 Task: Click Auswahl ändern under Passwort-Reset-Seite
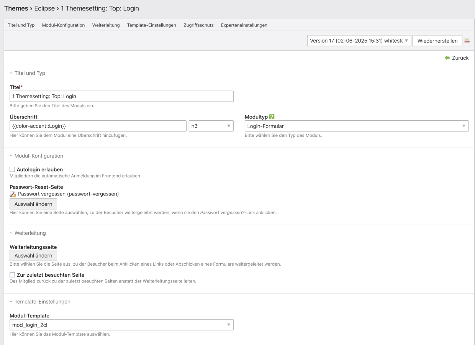click(33, 204)
